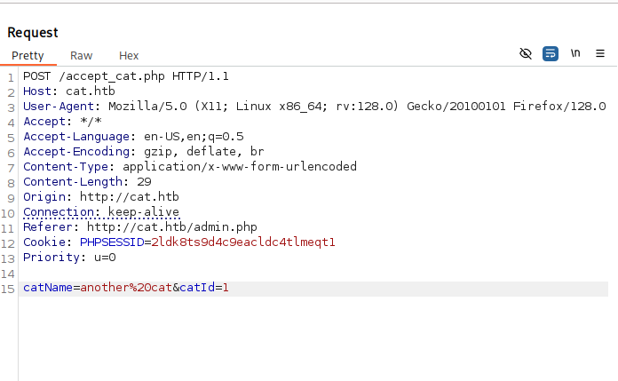
Task: Select the Content-Length value 29
Action: pyautogui.click(x=144, y=182)
